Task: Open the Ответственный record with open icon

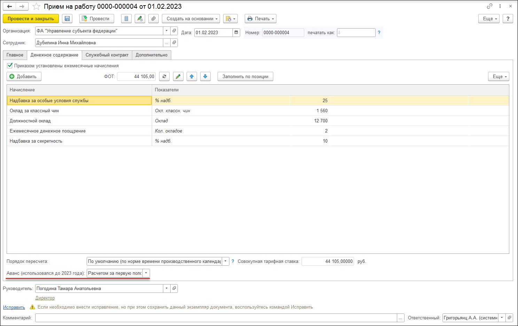Action: (510, 318)
